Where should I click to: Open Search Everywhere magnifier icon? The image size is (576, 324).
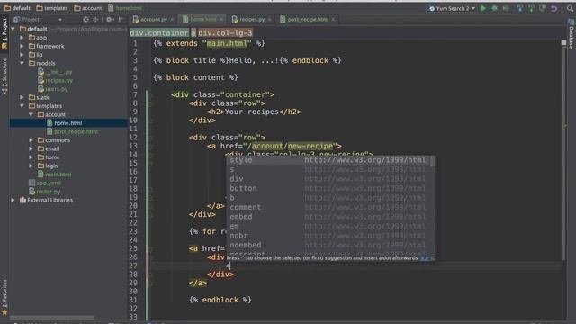point(570,8)
